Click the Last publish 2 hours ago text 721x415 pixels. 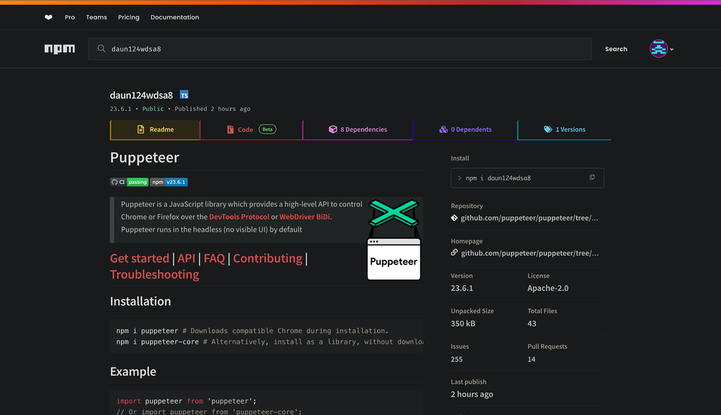coord(472,394)
